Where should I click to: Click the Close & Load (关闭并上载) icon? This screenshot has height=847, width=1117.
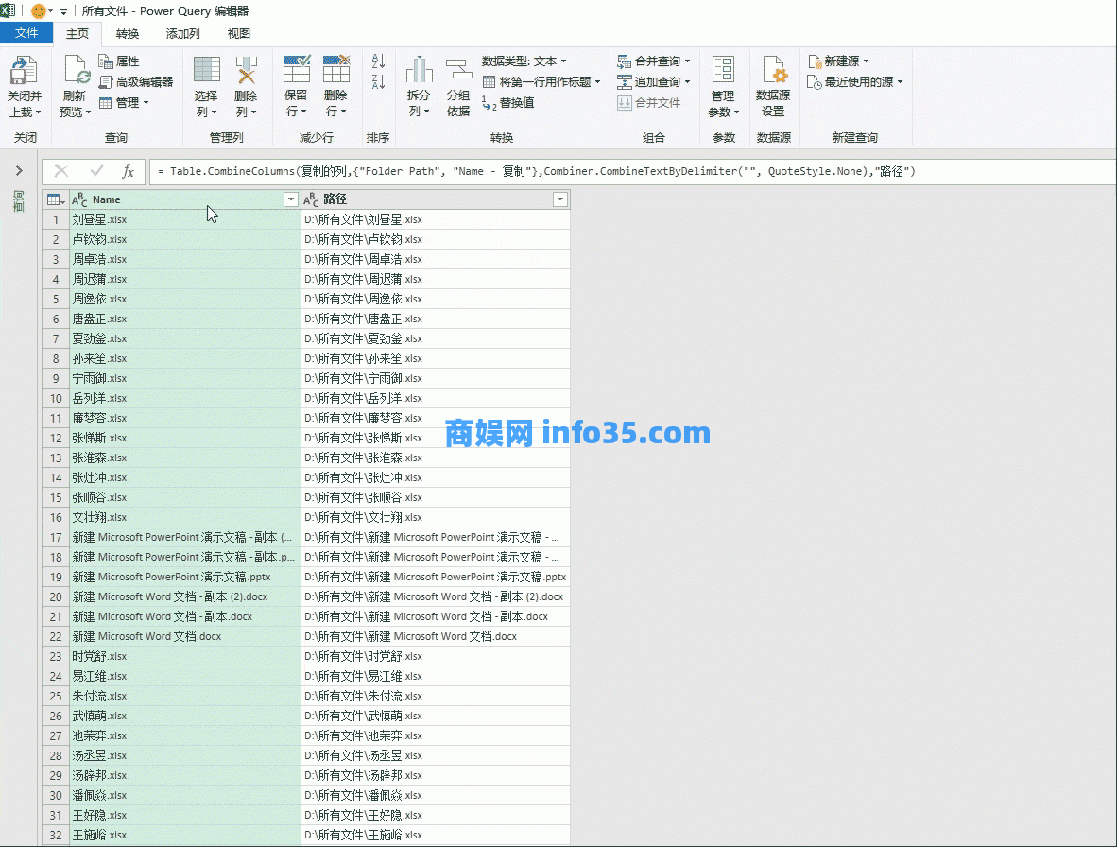[x=24, y=71]
